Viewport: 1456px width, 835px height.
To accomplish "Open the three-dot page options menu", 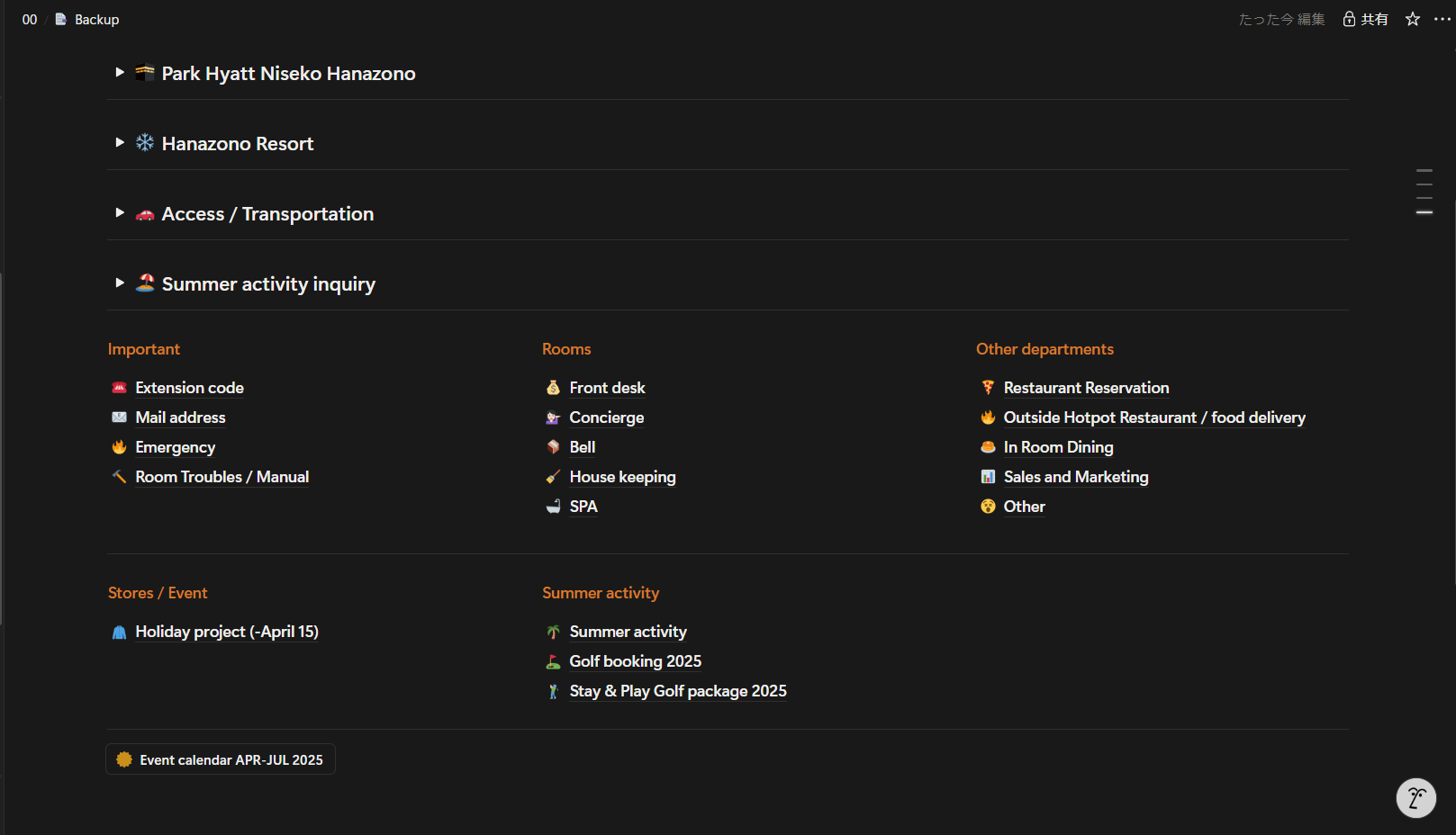I will tap(1442, 19).
